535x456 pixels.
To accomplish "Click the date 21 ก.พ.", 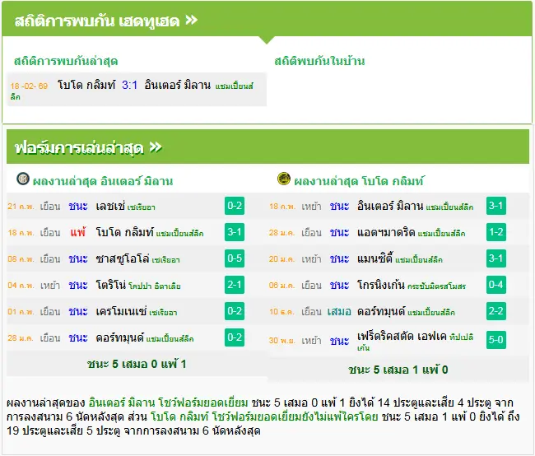I will pyautogui.click(x=21, y=207).
